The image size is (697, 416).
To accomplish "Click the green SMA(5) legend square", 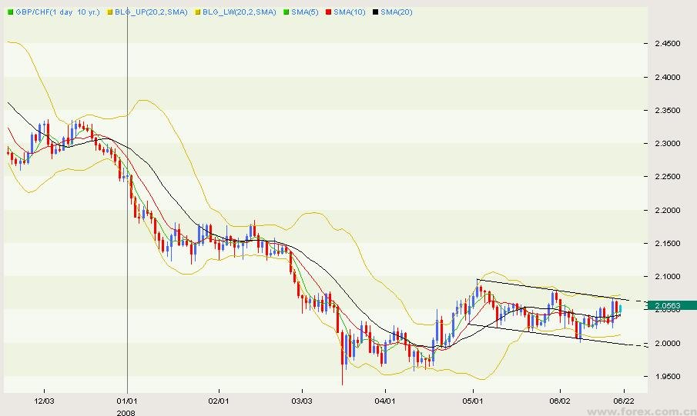I will pyautogui.click(x=287, y=12).
